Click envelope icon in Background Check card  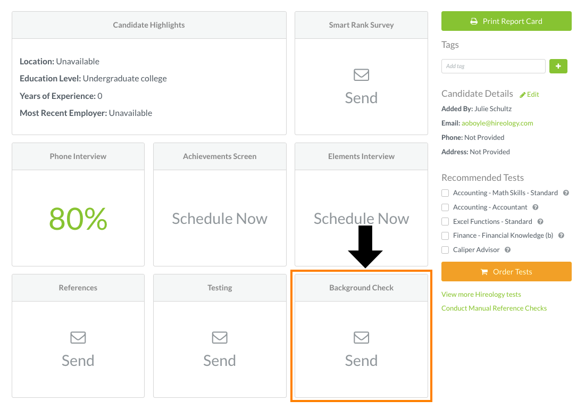tap(361, 337)
